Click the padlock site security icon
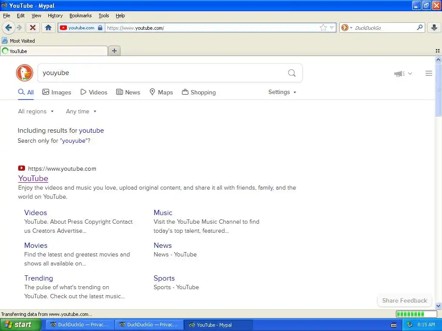The height and width of the screenshot is (331, 442). coord(100,28)
